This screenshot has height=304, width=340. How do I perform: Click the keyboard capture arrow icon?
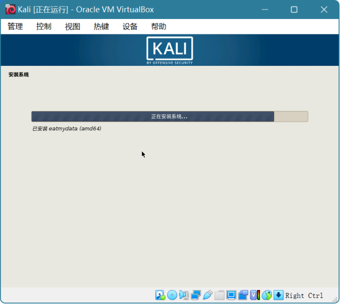[x=279, y=295]
